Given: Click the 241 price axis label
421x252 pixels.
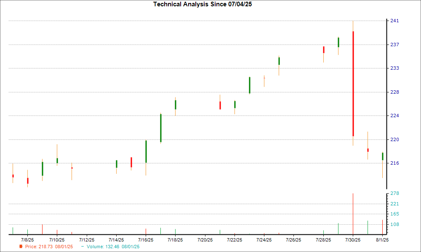Looking at the screenshot, I should [x=394, y=21].
